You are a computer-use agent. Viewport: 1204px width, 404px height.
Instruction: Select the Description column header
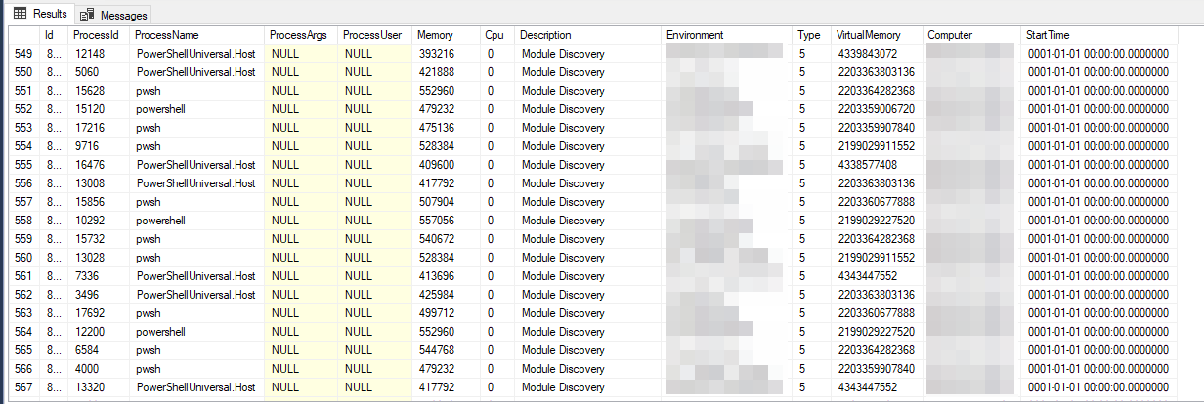[x=545, y=35]
